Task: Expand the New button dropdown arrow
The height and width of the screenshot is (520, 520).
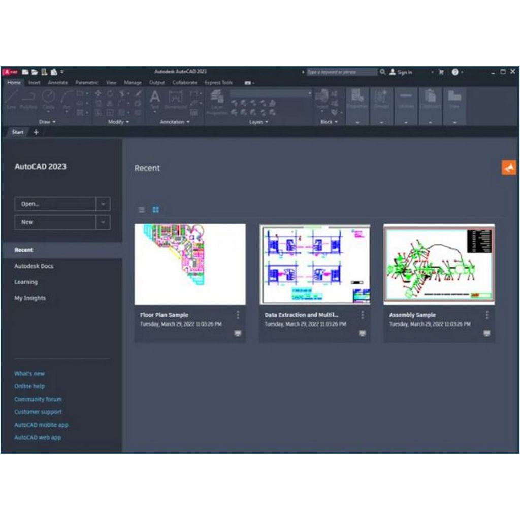Action: 103,222
